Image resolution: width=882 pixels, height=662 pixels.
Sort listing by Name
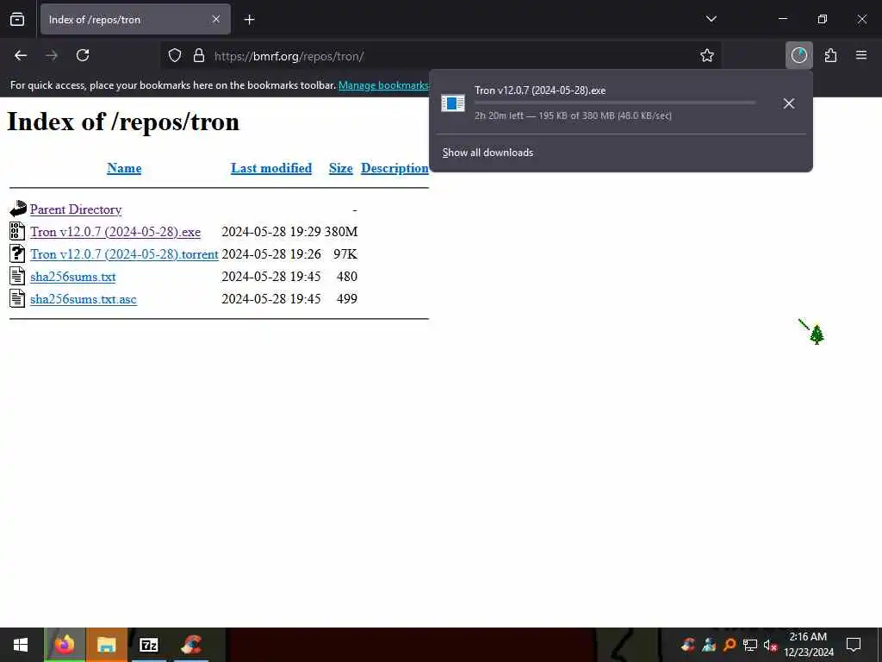click(124, 168)
